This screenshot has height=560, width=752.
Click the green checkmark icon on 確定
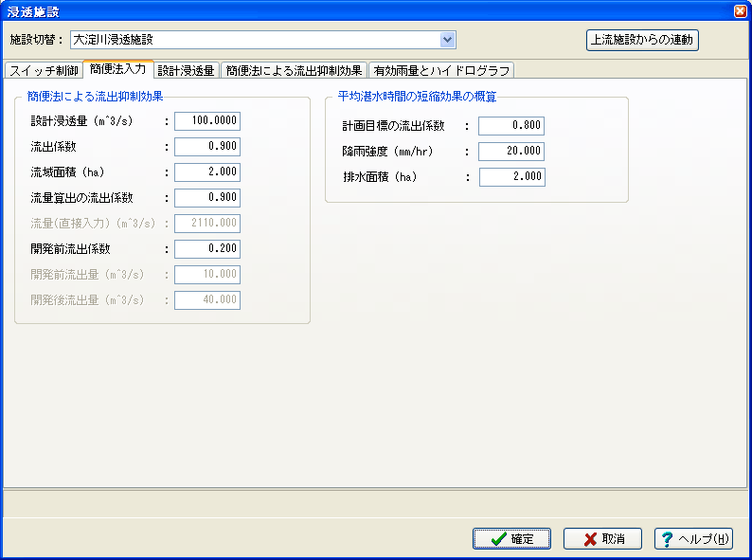click(499, 539)
